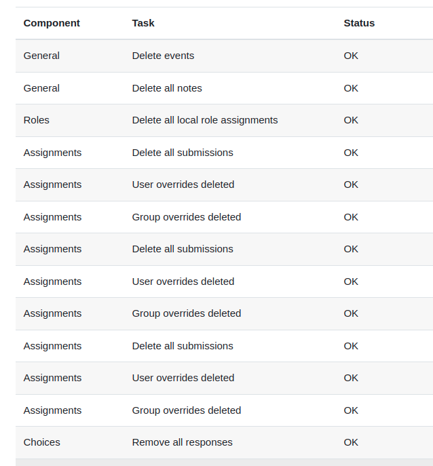Click the second Delete all submissions cell
Viewport: 433px width, 466px height.
tap(183, 249)
